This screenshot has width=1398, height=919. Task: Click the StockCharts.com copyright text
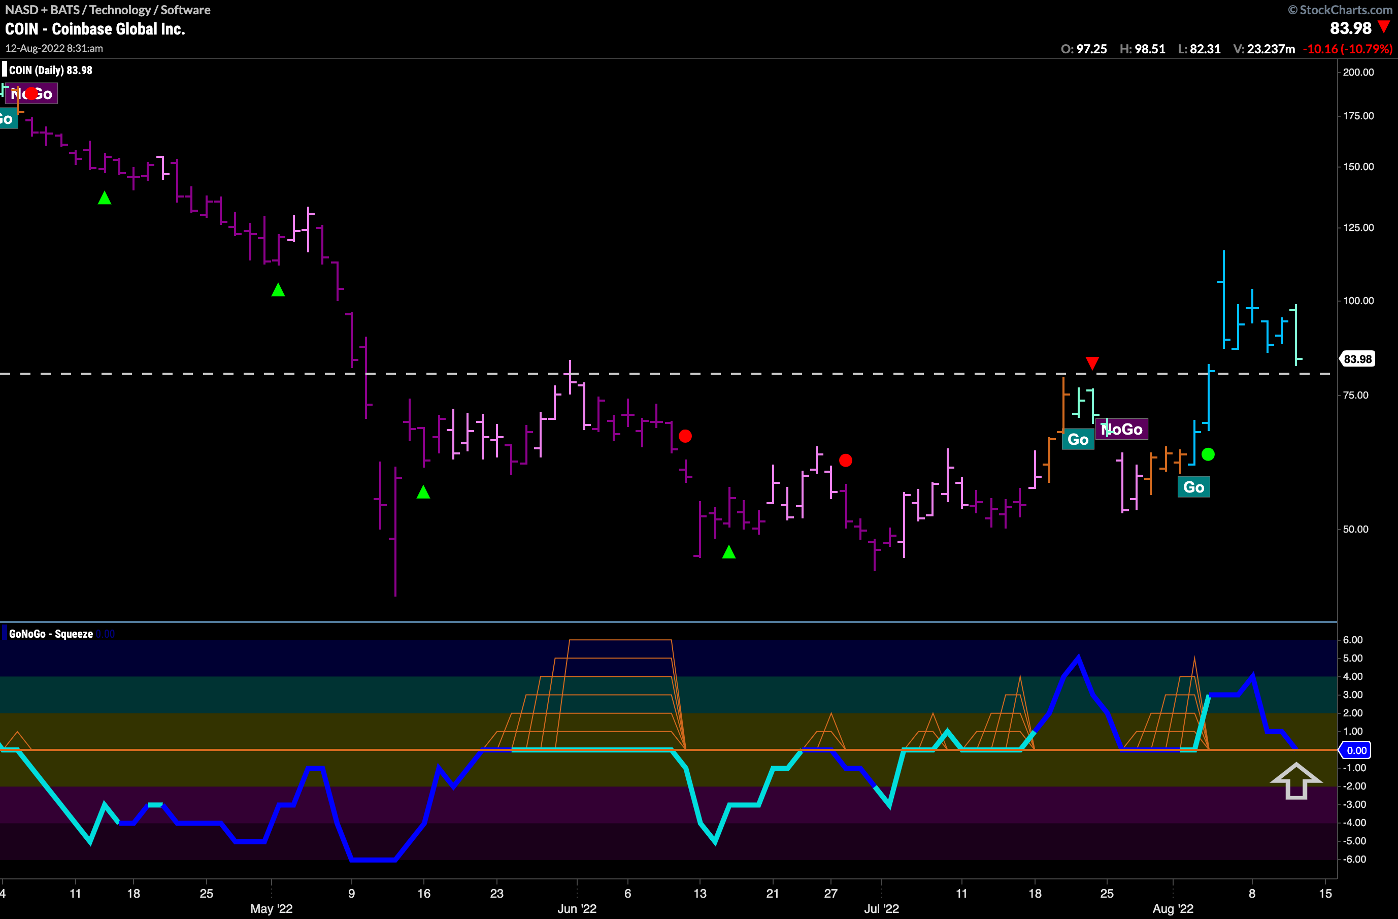[1340, 10]
